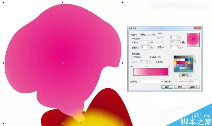
Task: Click the horizontal offset spinner arrows
Action: (149, 42)
